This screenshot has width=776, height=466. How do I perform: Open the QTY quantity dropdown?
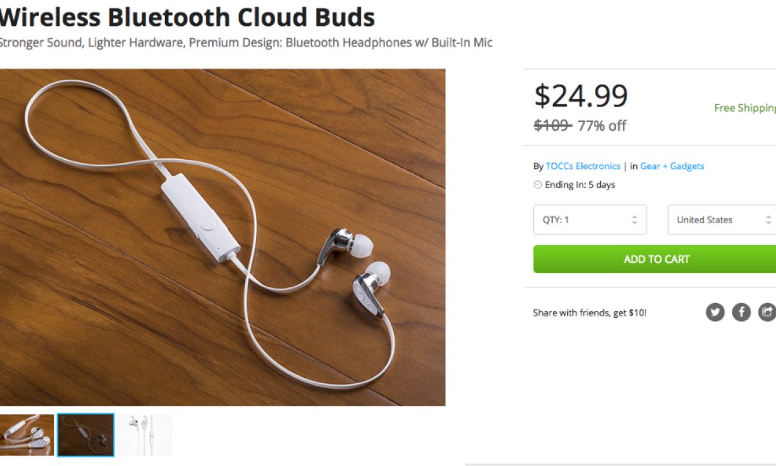click(589, 220)
